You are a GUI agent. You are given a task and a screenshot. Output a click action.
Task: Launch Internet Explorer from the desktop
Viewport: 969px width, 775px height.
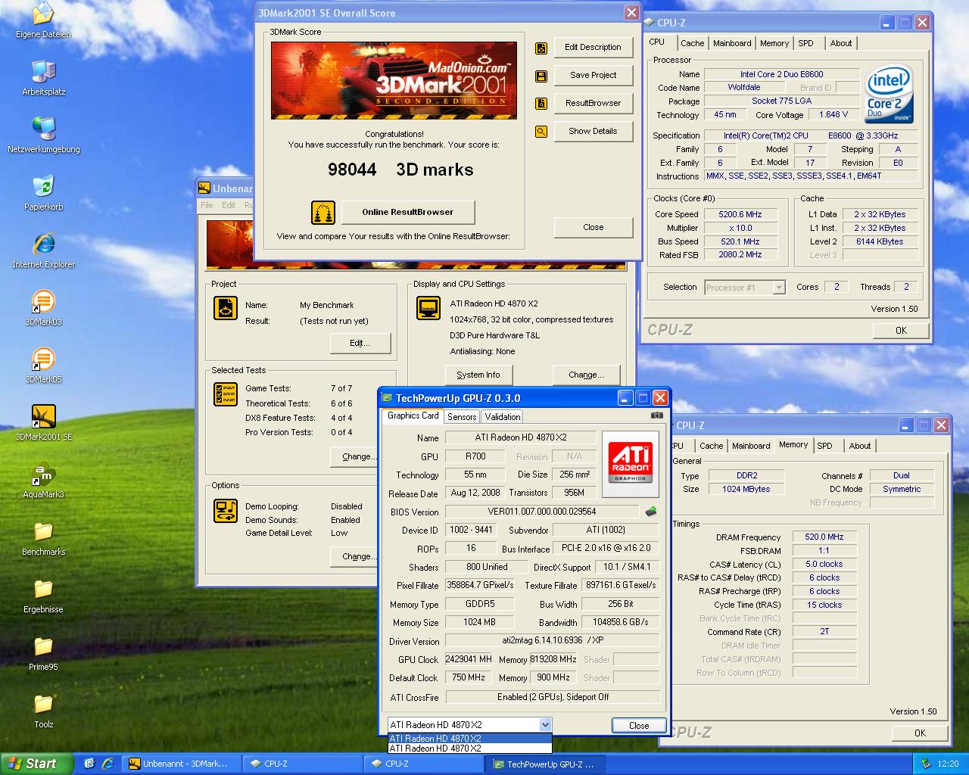(43, 251)
